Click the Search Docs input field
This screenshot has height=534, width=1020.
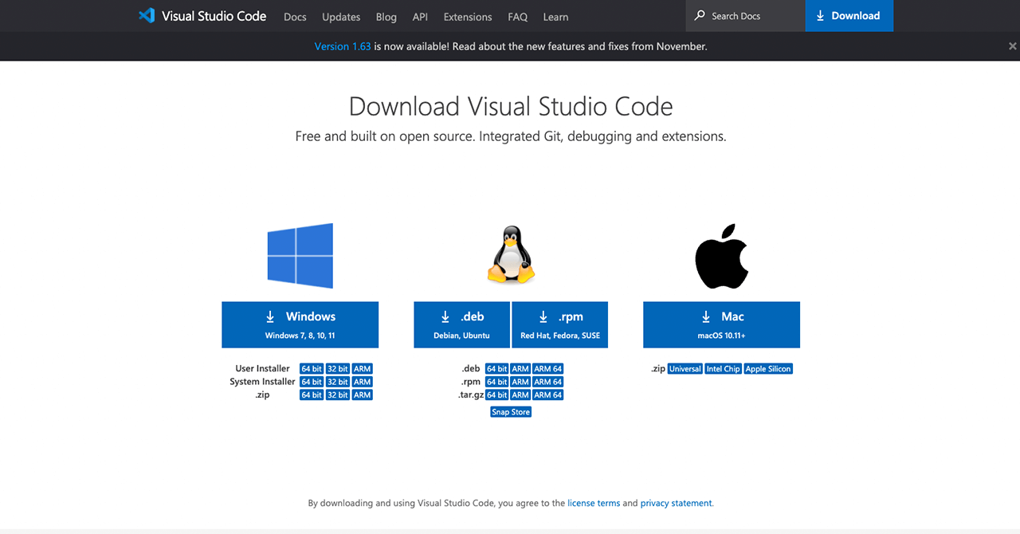[753, 16]
